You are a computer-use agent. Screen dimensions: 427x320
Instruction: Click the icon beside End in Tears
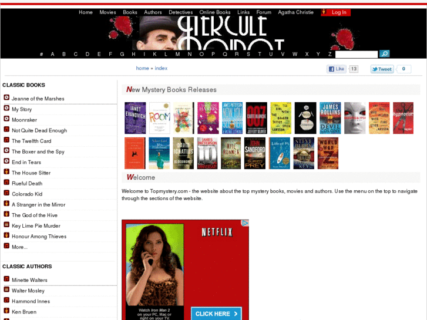click(x=6, y=161)
